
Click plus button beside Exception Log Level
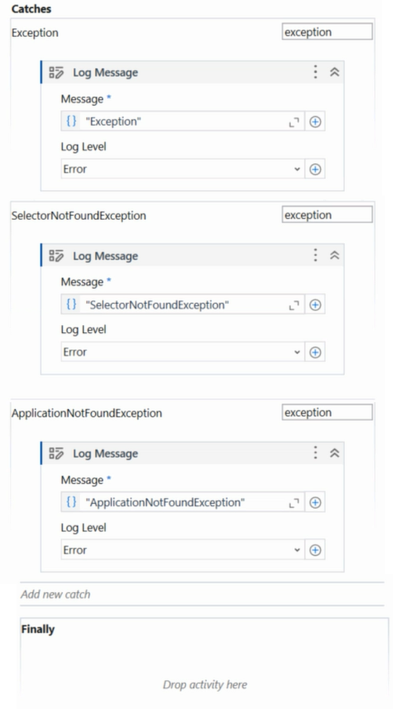point(315,169)
